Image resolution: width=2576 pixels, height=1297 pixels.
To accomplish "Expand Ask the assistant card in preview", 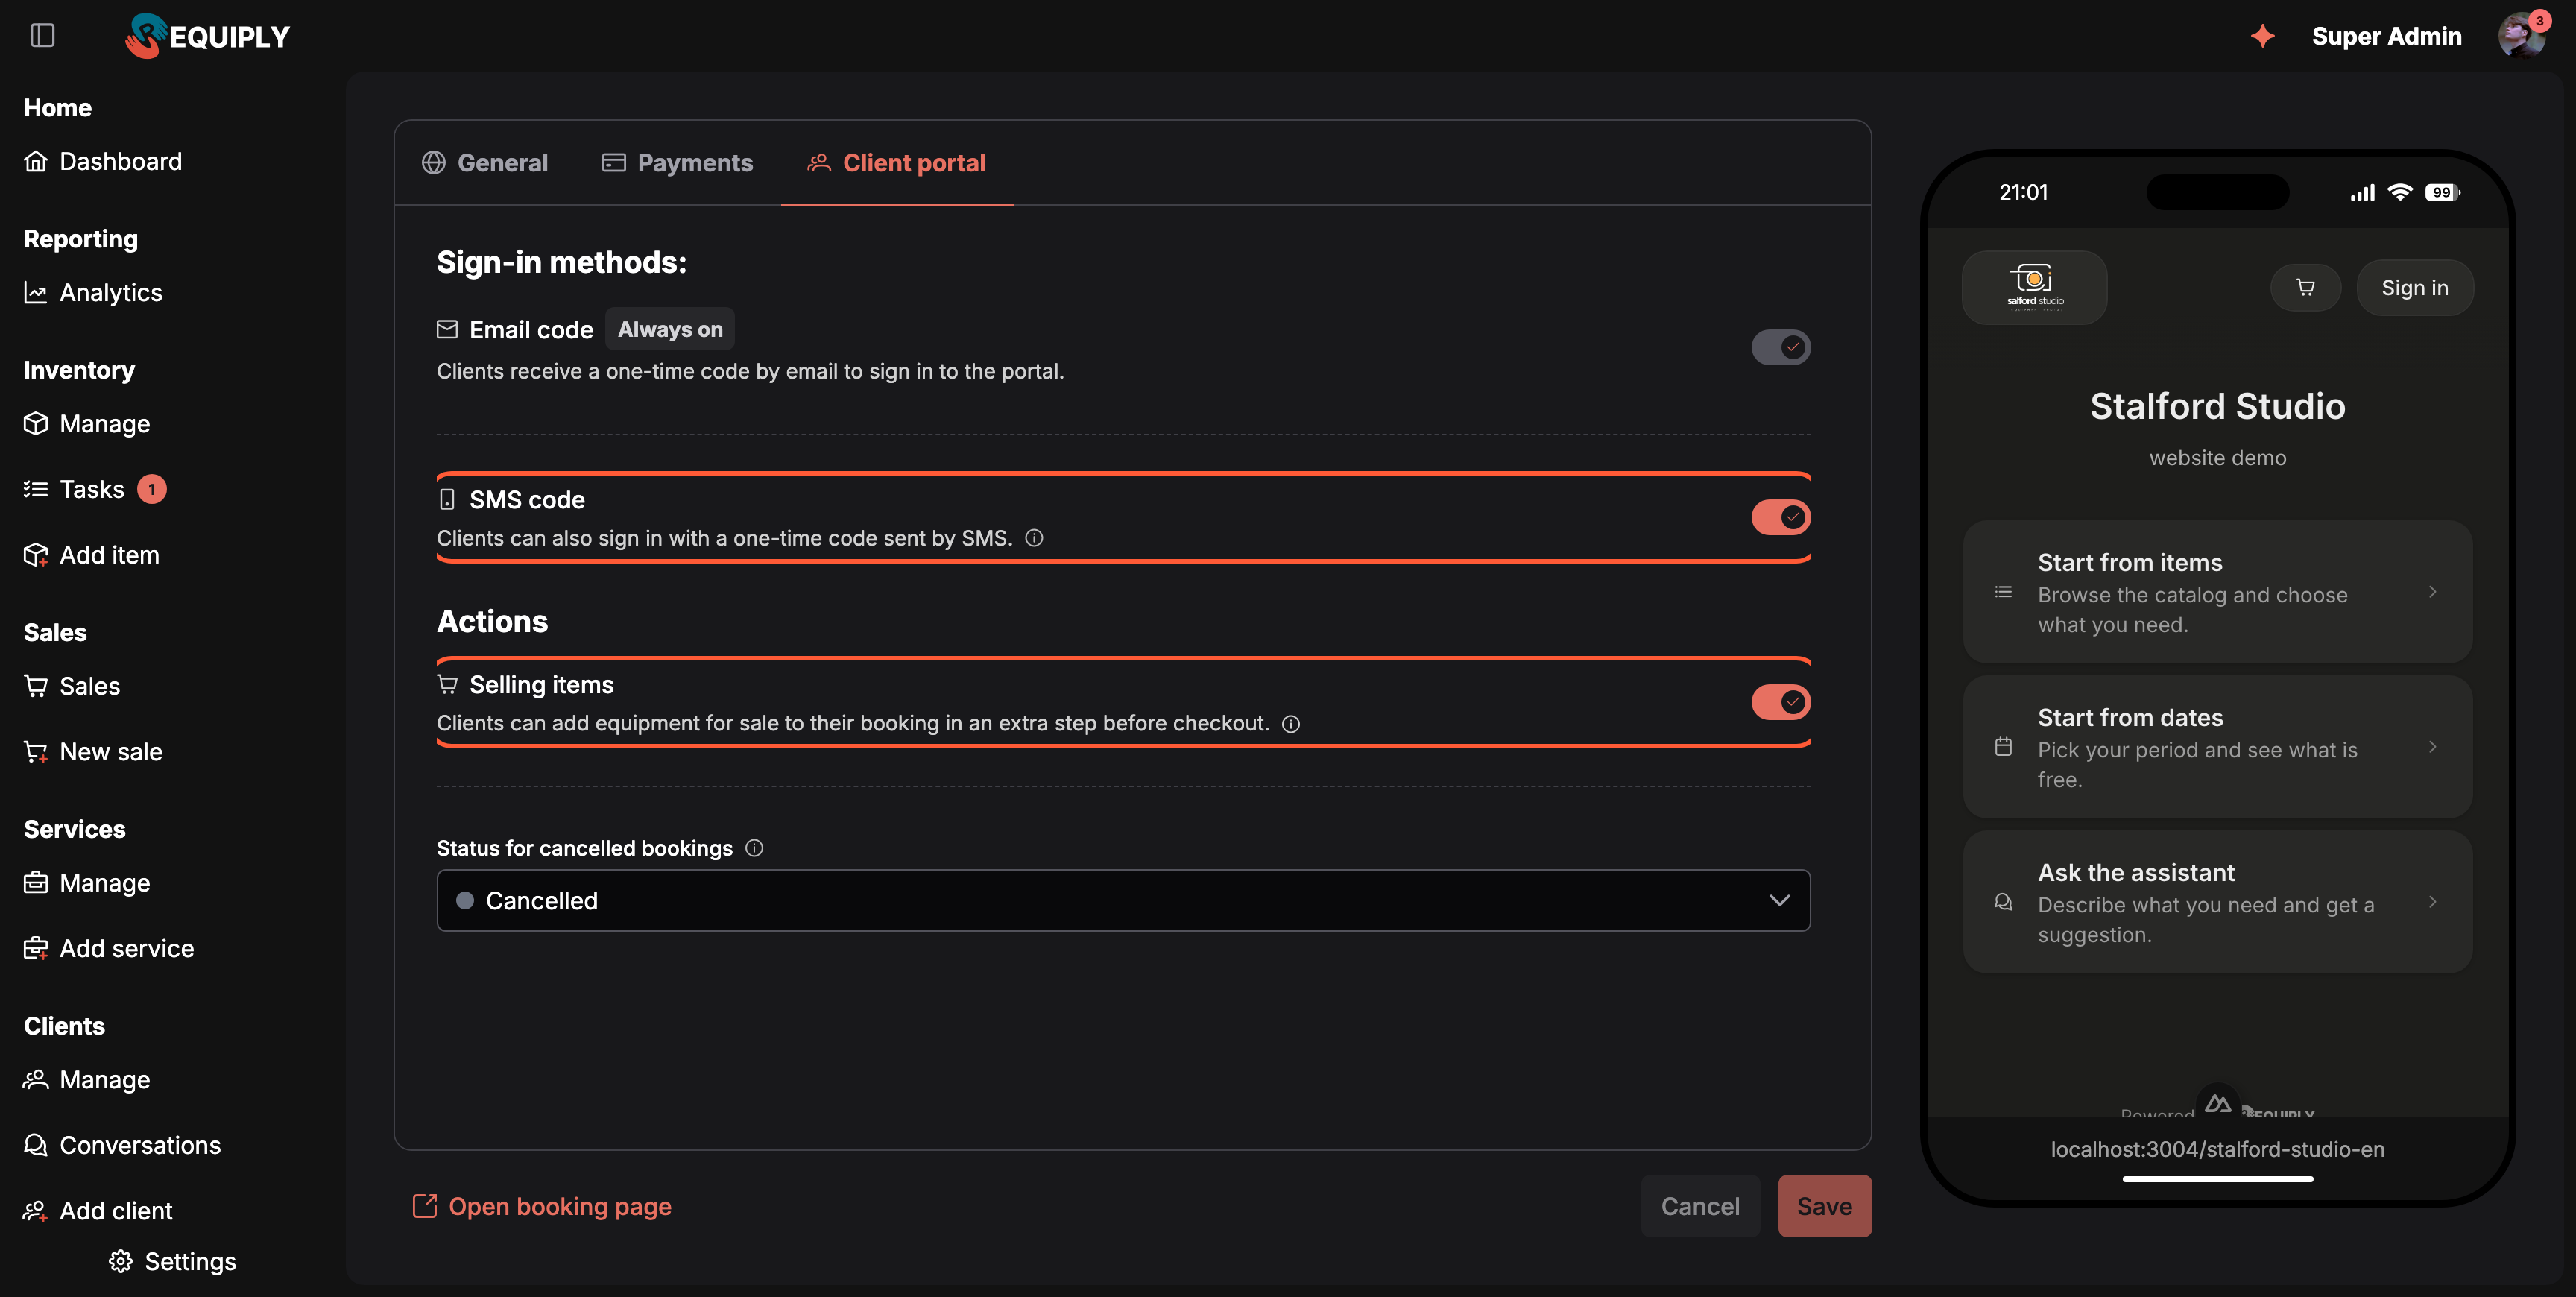I will coord(2217,902).
